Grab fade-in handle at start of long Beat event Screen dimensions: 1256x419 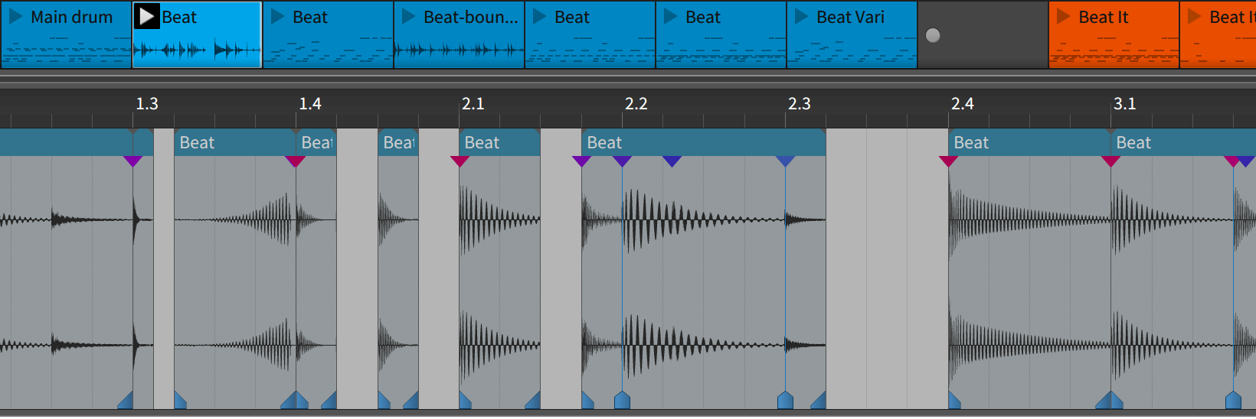click(587, 401)
